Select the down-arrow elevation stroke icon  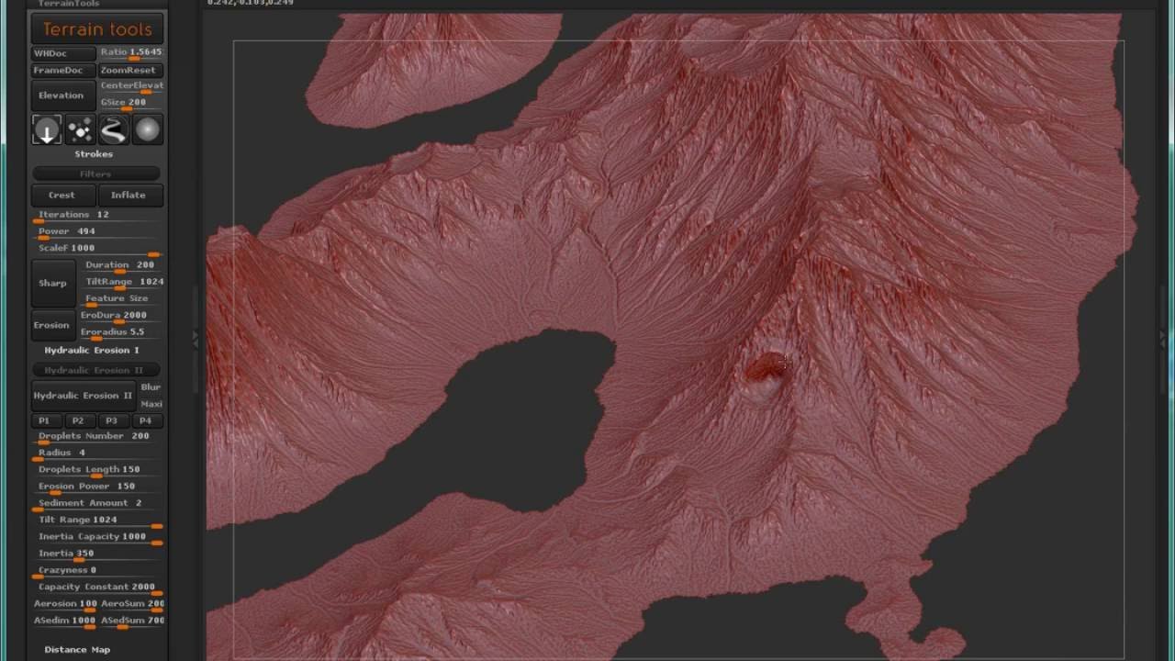47,130
